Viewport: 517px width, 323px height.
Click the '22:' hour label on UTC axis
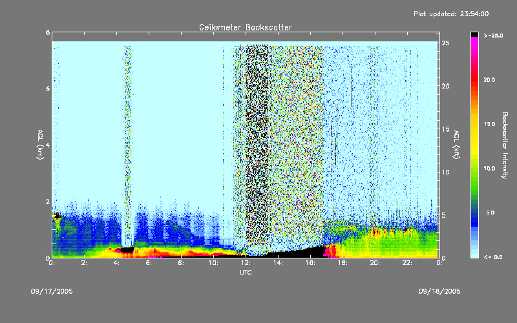click(x=408, y=263)
